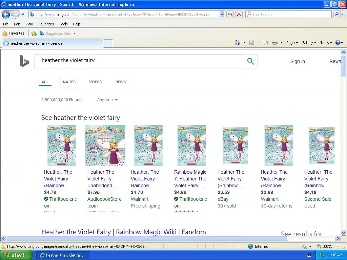Open the eBay $3.59 book cover thumbnail
This screenshot has height=260, width=347.
235,146
